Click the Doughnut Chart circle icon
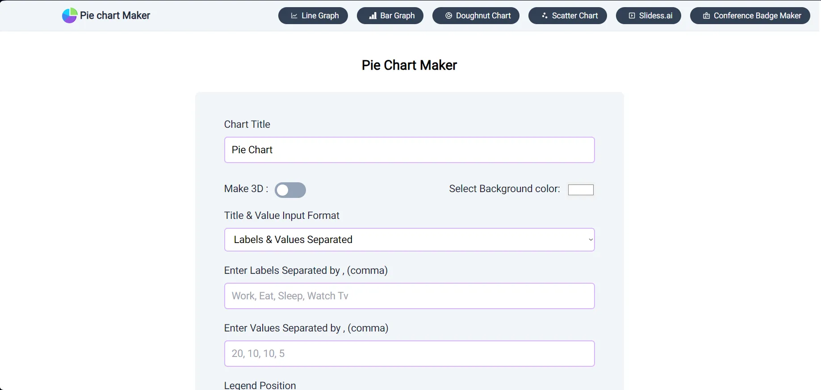Image resolution: width=821 pixels, height=390 pixels. [448, 15]
